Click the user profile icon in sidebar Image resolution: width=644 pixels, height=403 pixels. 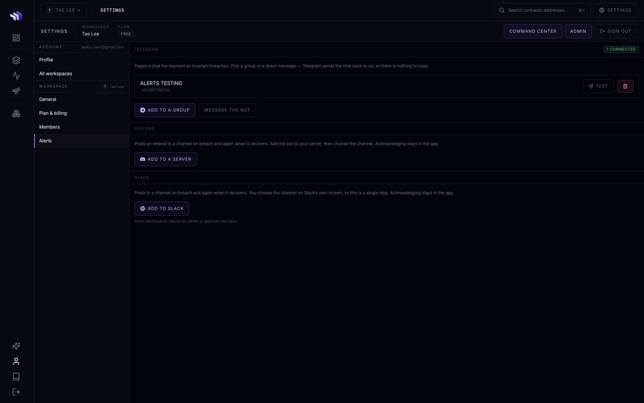tap(16, 361)
